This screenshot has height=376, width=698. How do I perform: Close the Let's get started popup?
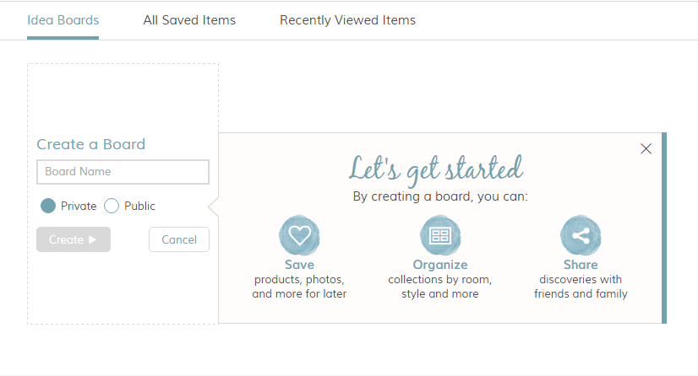pos(646,148)
